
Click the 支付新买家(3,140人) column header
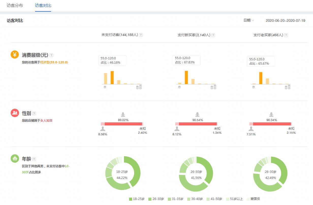[194, 35]
